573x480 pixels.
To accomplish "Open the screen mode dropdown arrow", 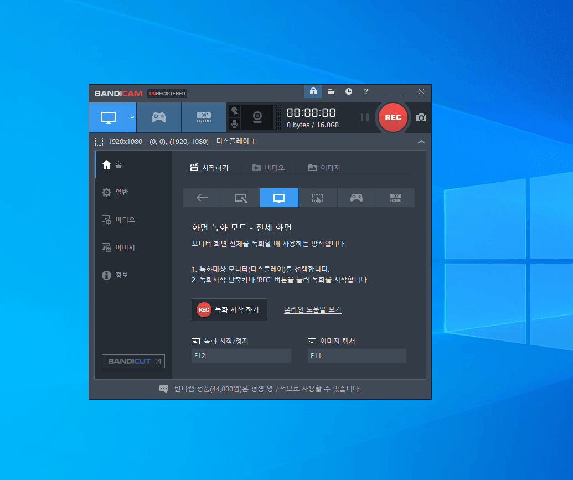I will tap(132, 117).
